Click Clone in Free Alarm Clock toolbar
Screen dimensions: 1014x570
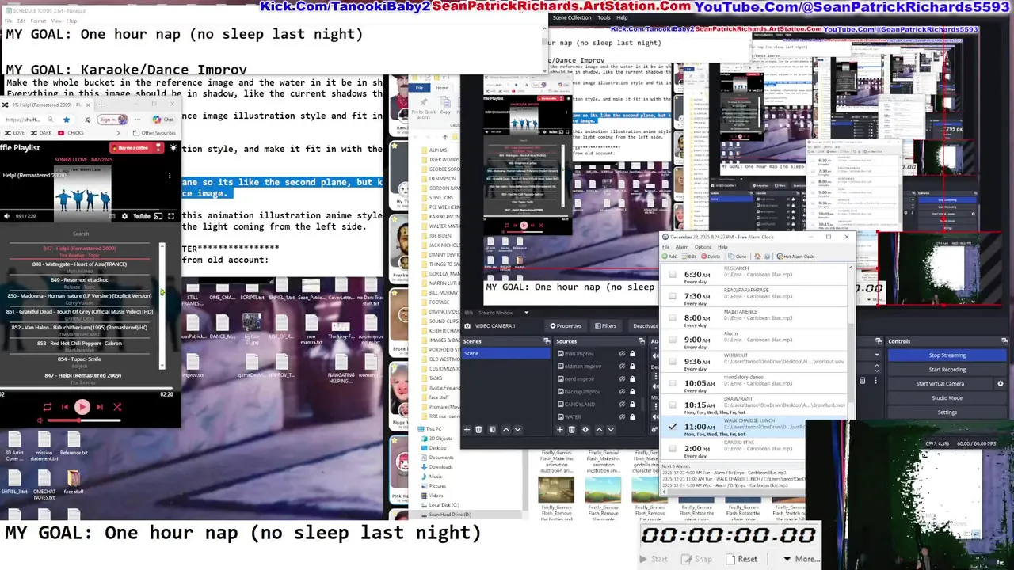(x=738, y=256)
